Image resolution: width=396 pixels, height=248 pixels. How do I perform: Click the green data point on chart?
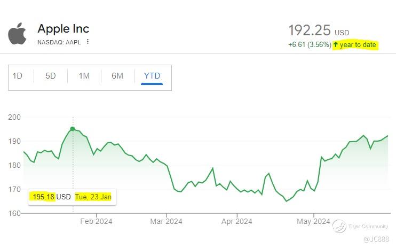tap(73, 129)
